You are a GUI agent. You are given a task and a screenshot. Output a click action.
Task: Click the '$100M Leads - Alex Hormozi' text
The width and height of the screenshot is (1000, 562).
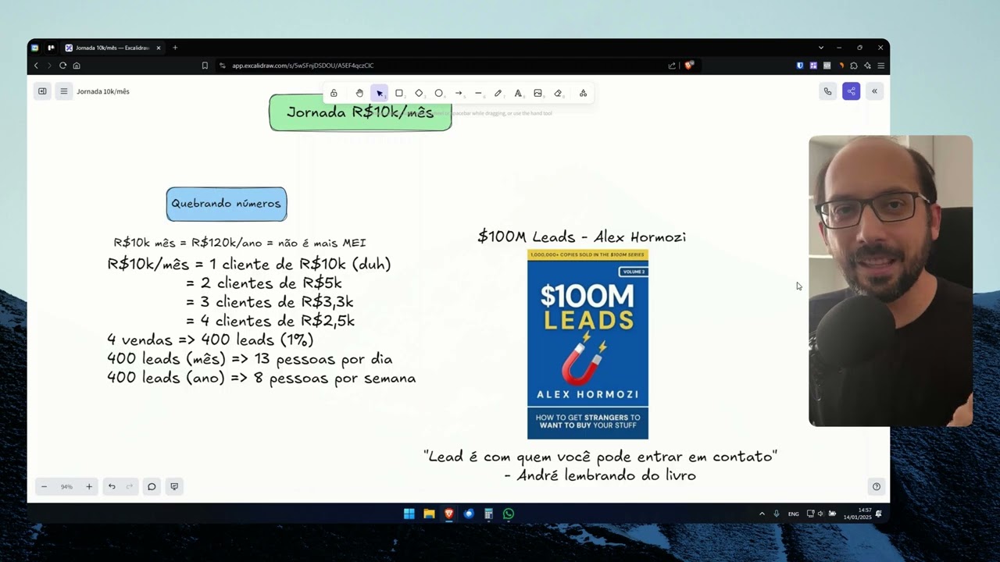[x=582, y=237]
